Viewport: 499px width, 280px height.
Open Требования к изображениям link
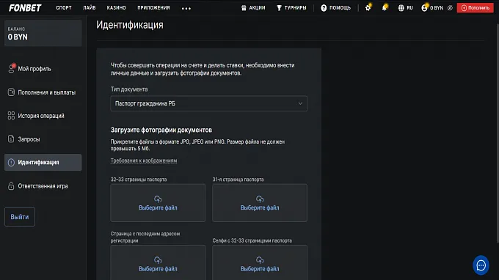point(144,161)
